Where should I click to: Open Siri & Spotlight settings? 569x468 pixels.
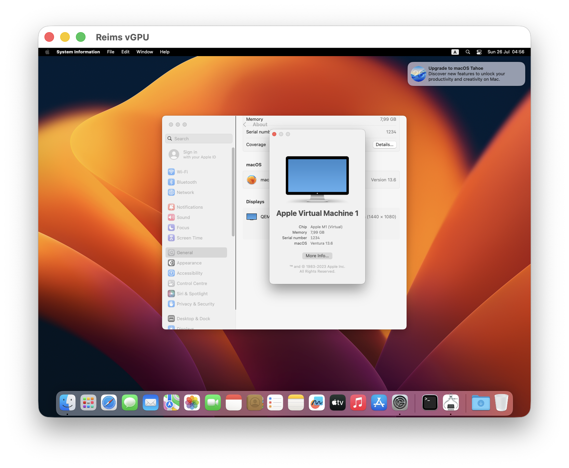tap(196, 294)
